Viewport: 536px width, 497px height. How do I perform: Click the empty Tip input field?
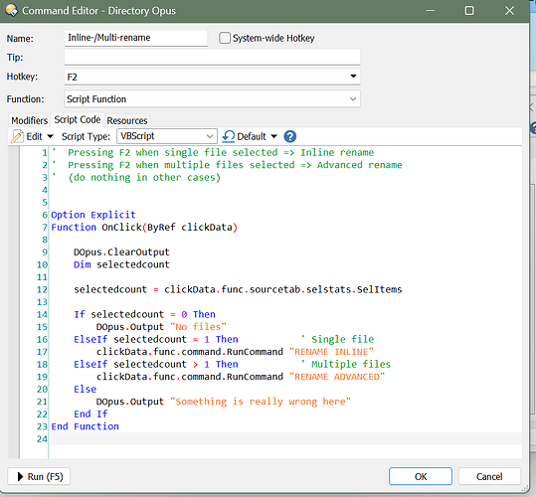212,57
